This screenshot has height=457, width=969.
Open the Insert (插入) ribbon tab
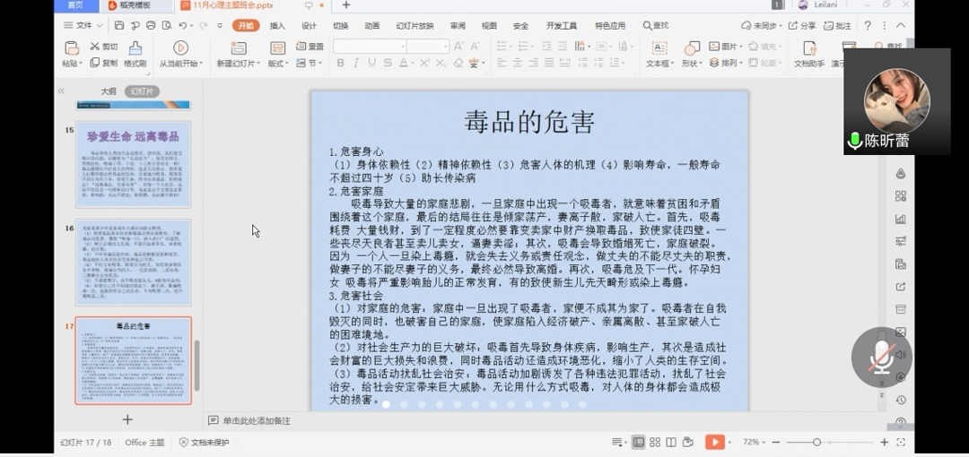click(x=277, y=26)
